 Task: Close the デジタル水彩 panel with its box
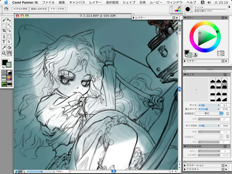[x=225, y=146]
